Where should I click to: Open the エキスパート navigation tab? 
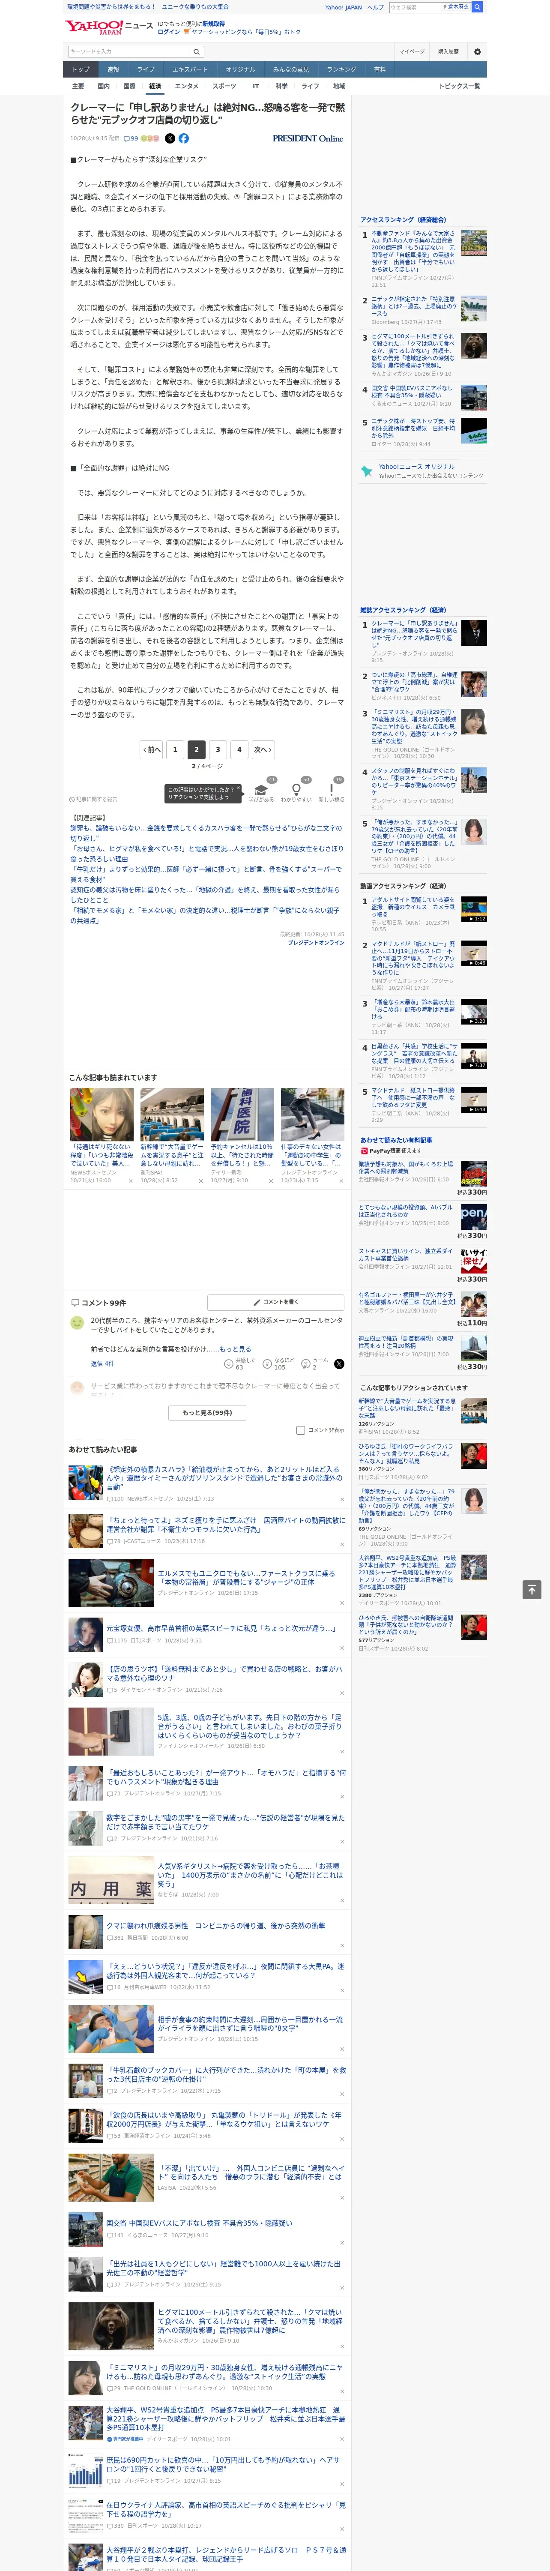click(190, 70)
